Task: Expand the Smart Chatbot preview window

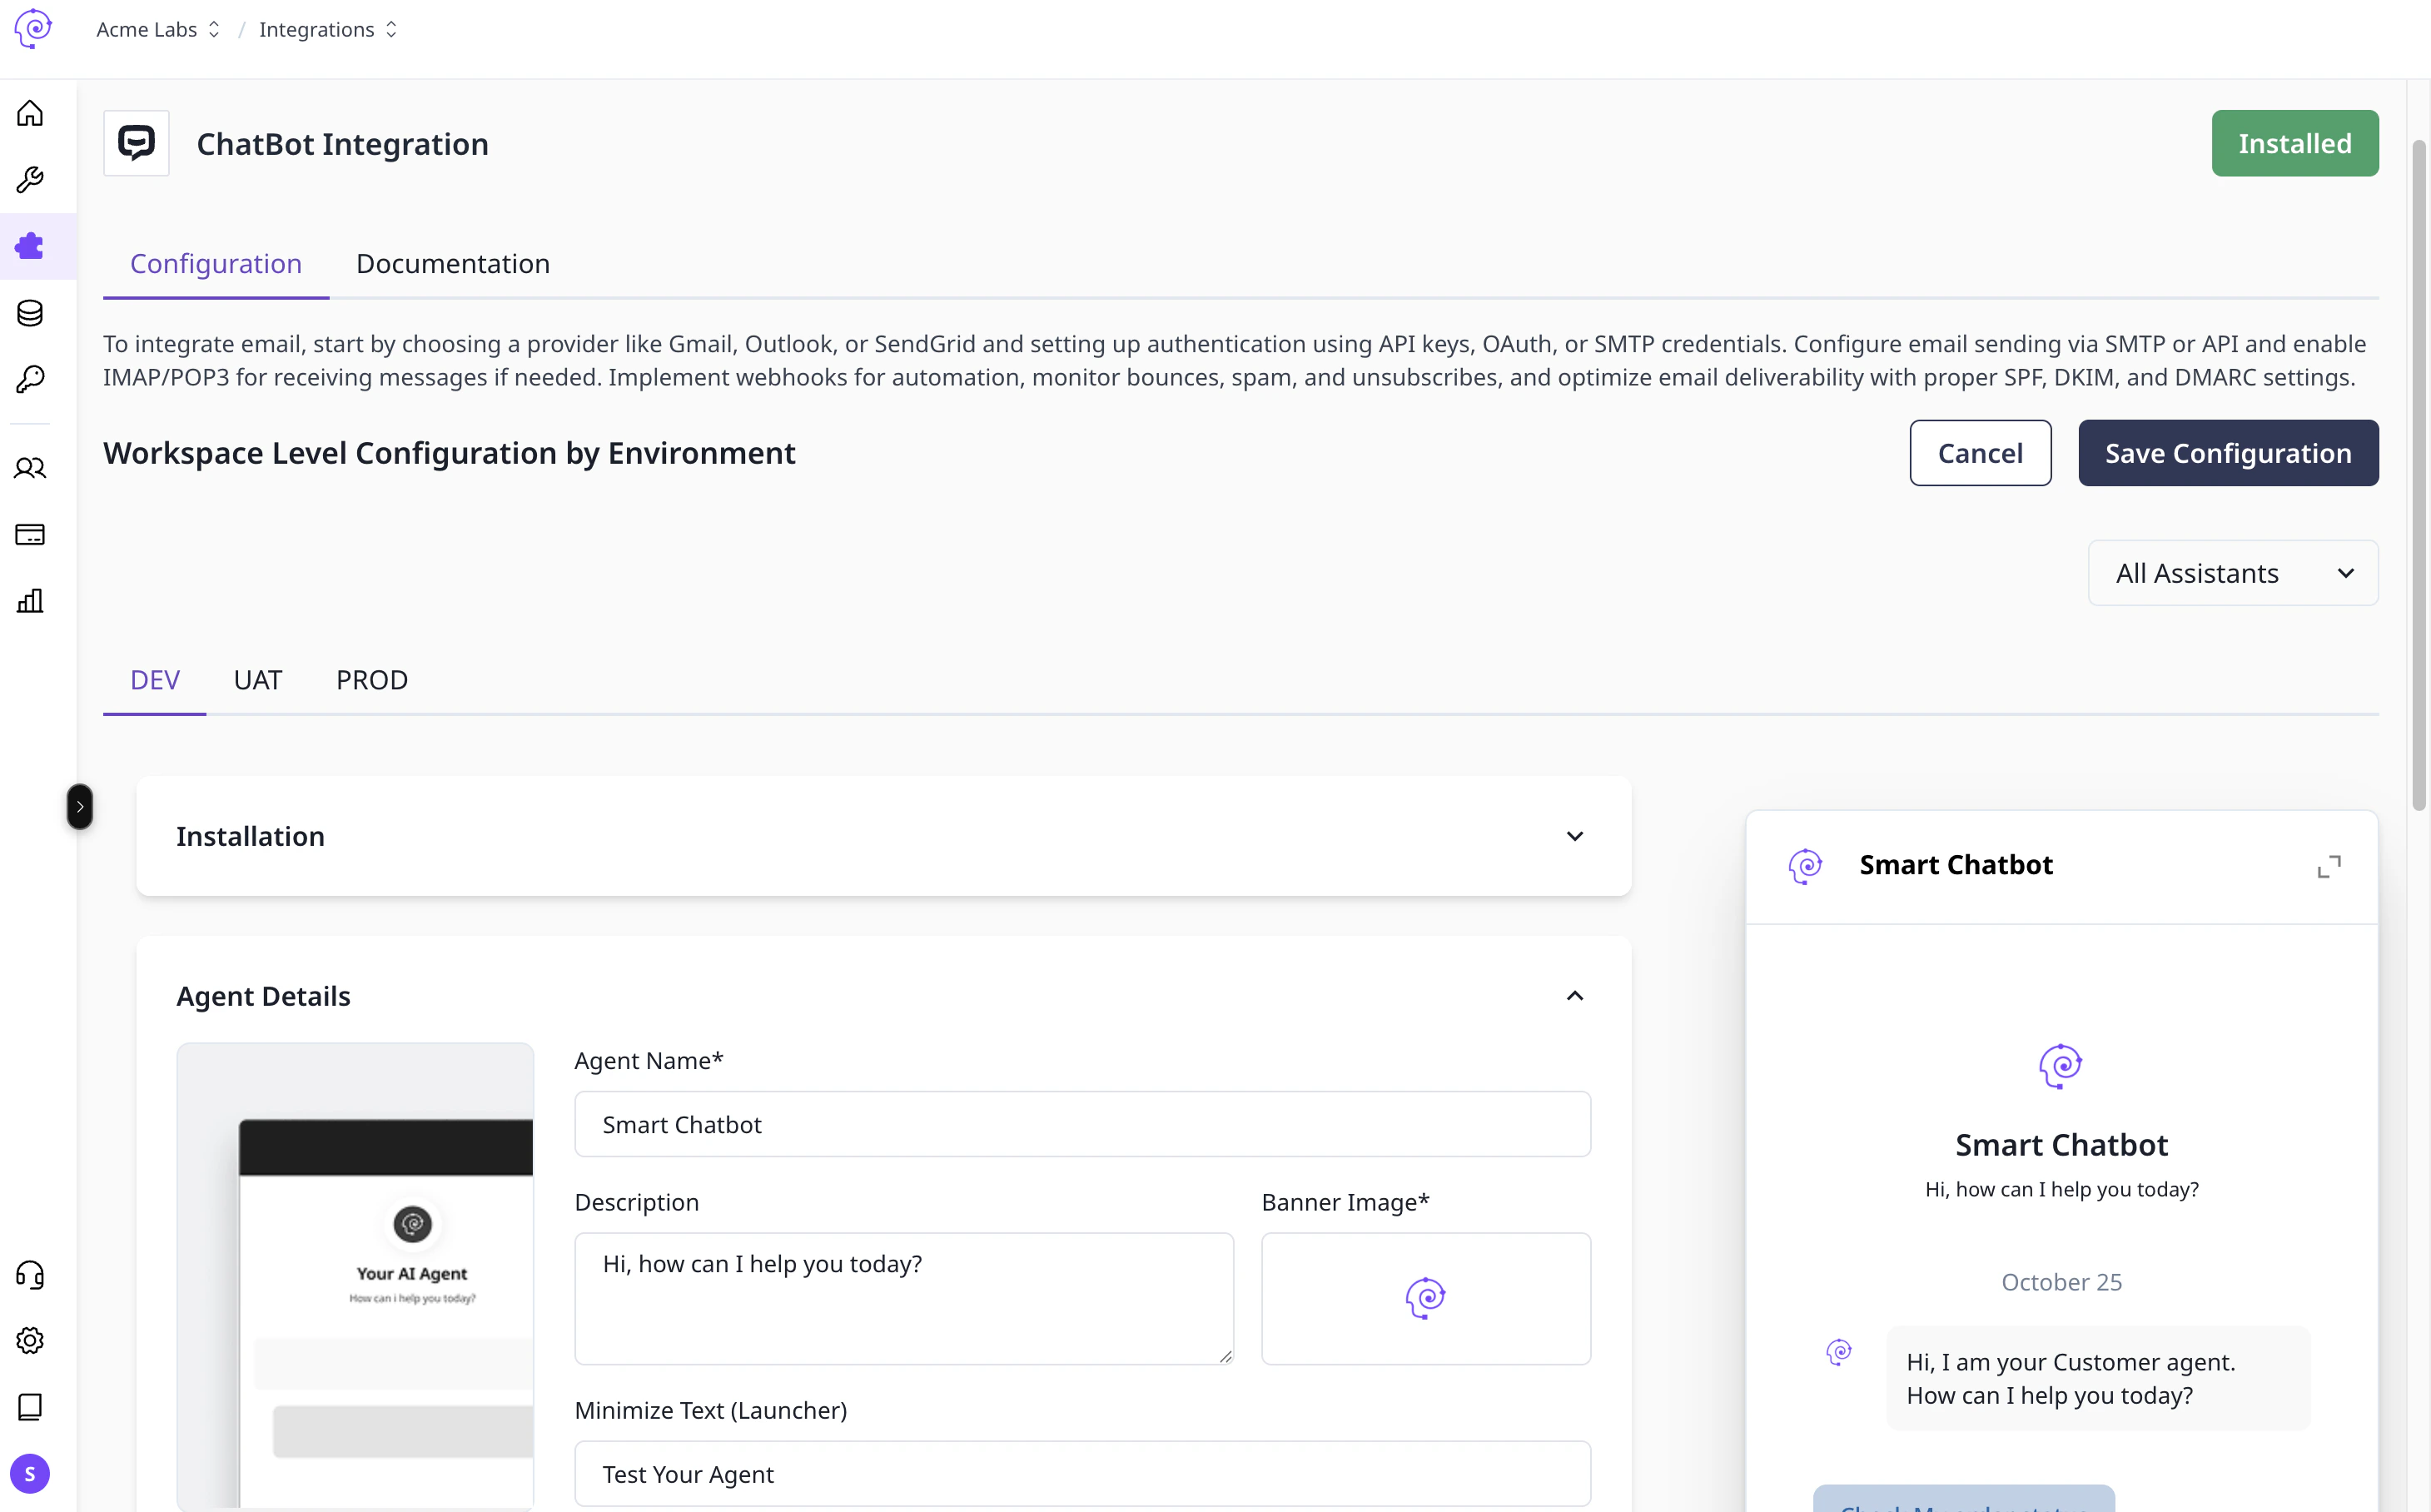Action: click(x=2329, y=866)
